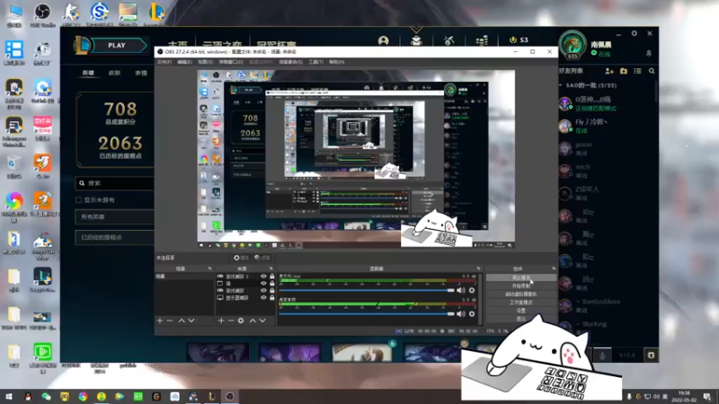This screenshot has height=404, width=719.
Task: Mute the 桌面音频 speaker icon in OBS mixer
Action: (x=461, y=313)
